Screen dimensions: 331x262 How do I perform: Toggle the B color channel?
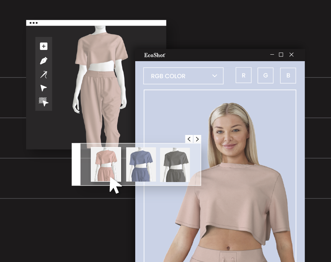(x=288, y=76)
